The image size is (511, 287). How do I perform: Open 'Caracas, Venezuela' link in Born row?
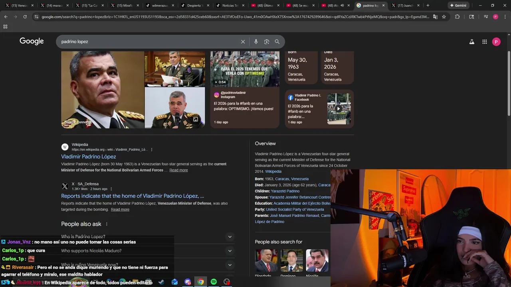[x=292, y=179]
